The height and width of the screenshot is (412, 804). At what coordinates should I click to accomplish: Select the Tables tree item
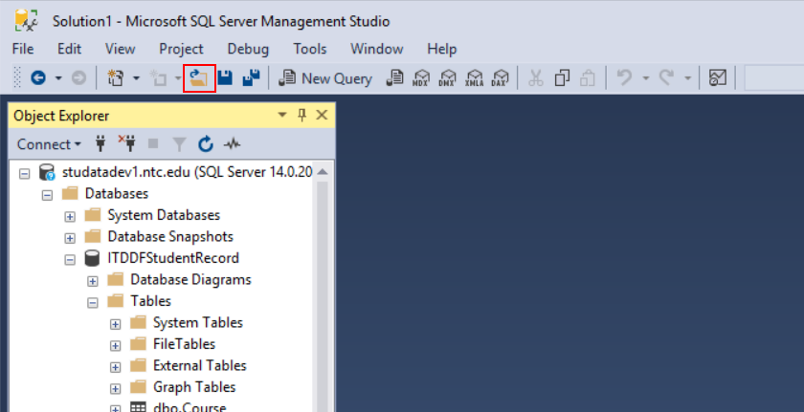click(151, 301)
